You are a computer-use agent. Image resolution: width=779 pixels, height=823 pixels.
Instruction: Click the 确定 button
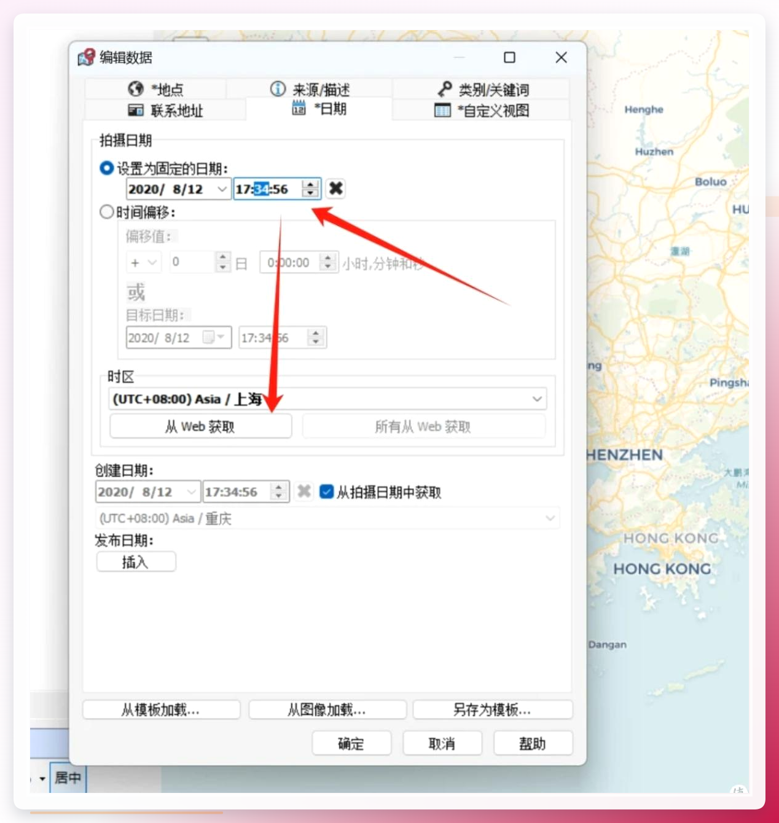coord(351,744)
